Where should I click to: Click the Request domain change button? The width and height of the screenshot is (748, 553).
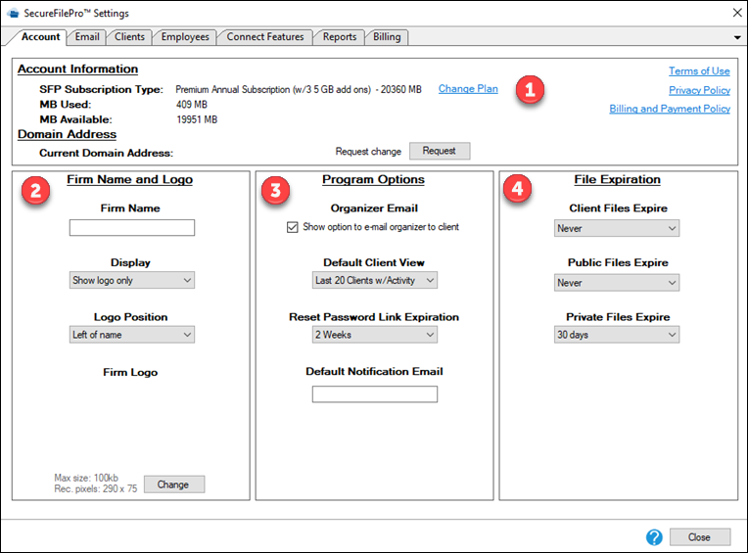(x=440, y=151)
